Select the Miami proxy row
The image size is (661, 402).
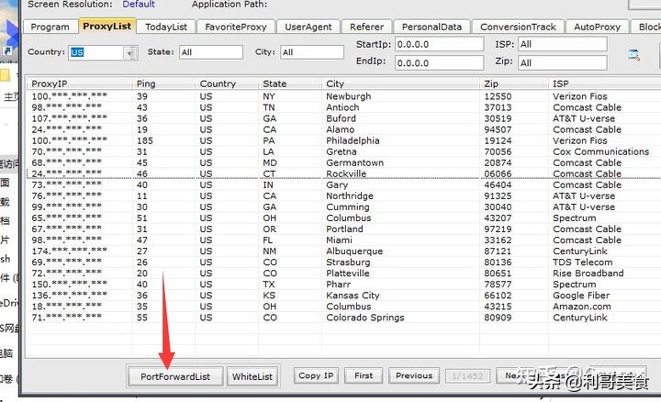[343, 240]
